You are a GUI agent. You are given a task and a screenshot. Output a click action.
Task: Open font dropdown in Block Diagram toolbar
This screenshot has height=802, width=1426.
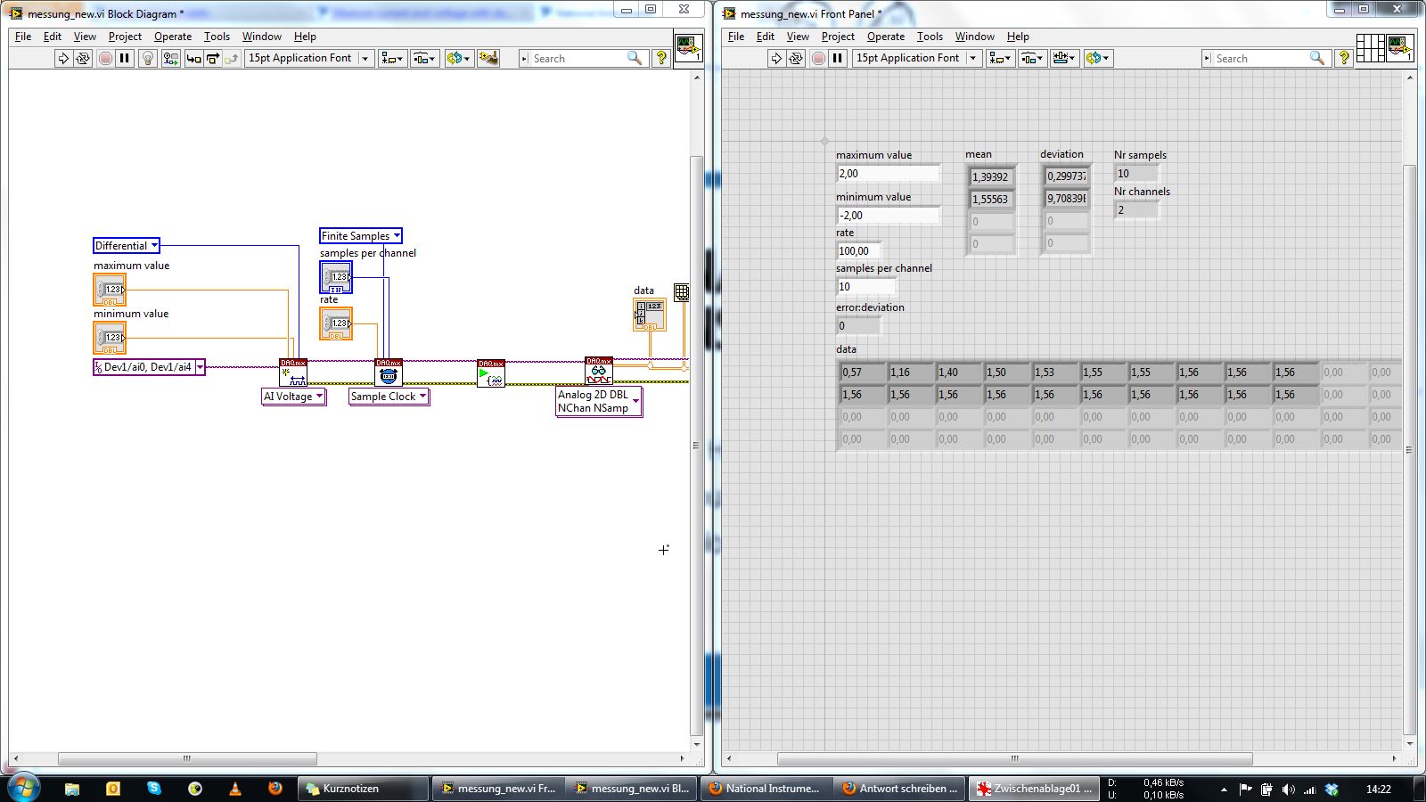pos(309,58)
